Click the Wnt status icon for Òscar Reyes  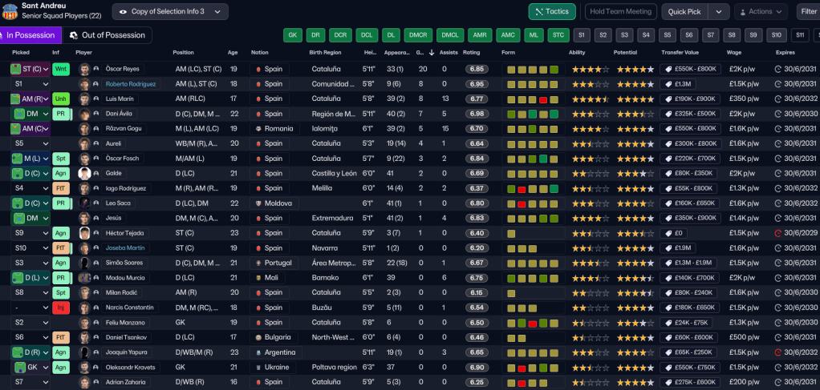(60, 69)
